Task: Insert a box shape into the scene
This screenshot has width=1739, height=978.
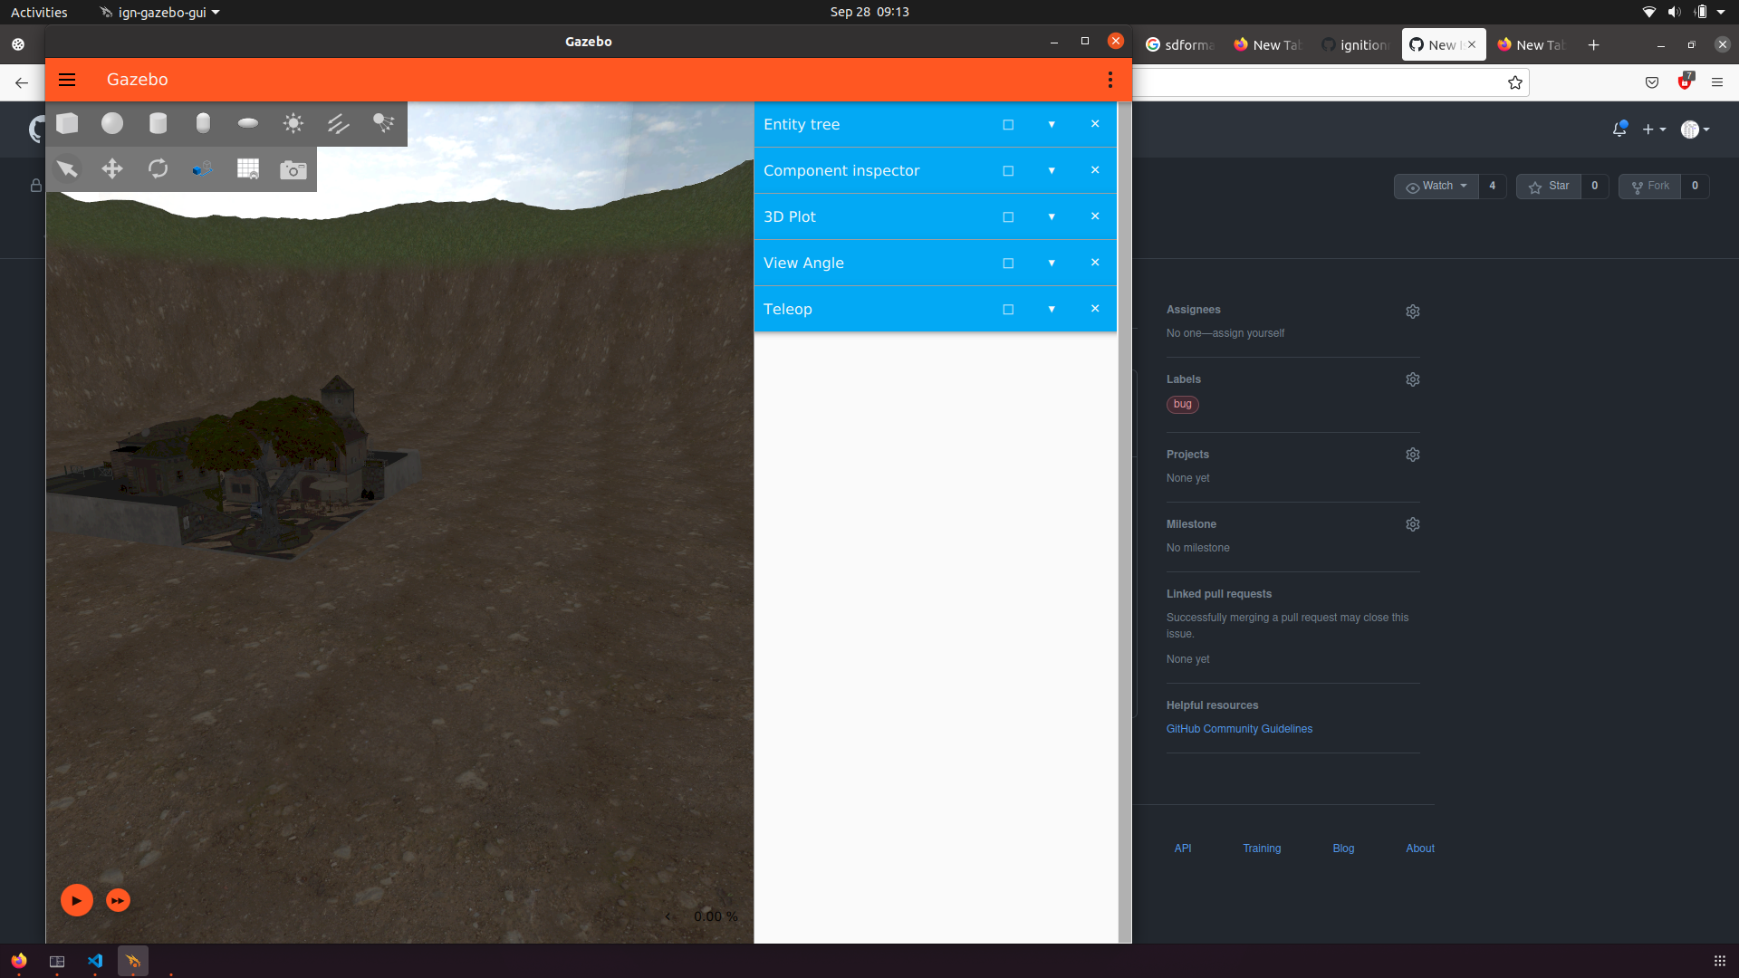Action: pyautogui.click(x=66, y=123)
